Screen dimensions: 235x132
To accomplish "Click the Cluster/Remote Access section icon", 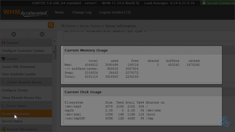I will [x=3, y=82].
